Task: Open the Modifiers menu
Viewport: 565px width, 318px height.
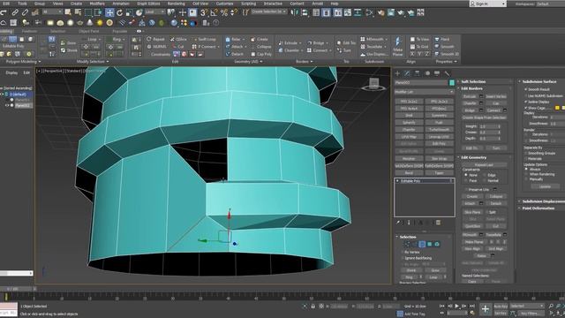Action: tap(97, 4)
